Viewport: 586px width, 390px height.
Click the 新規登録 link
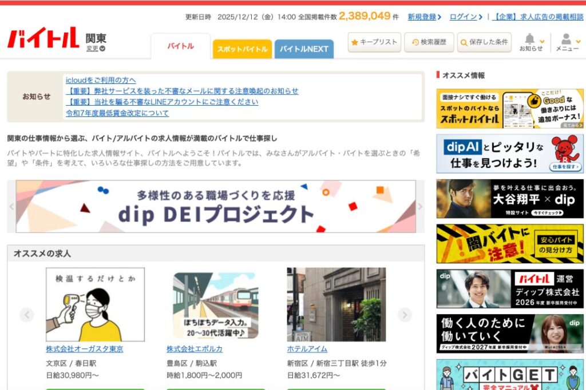423,17
